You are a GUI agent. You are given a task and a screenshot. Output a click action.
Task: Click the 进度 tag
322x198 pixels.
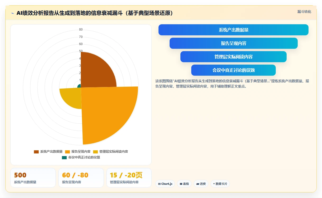(x=201, y=184)
